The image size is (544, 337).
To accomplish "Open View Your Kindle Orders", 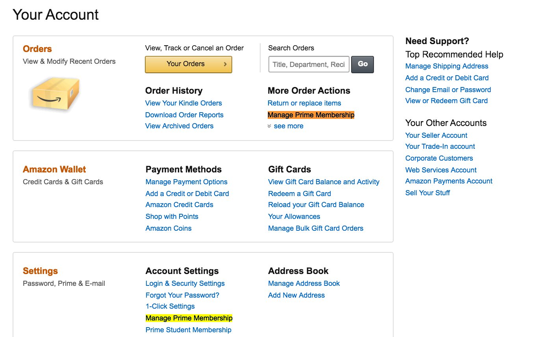I will pyautogui.click(x=183, y=103).
